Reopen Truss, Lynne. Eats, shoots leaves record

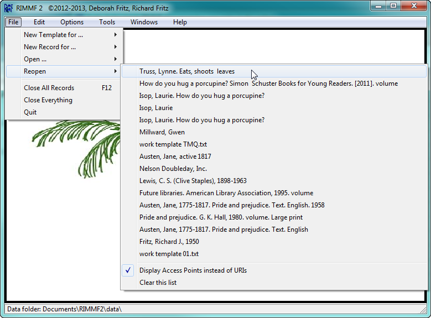[274, 71]
